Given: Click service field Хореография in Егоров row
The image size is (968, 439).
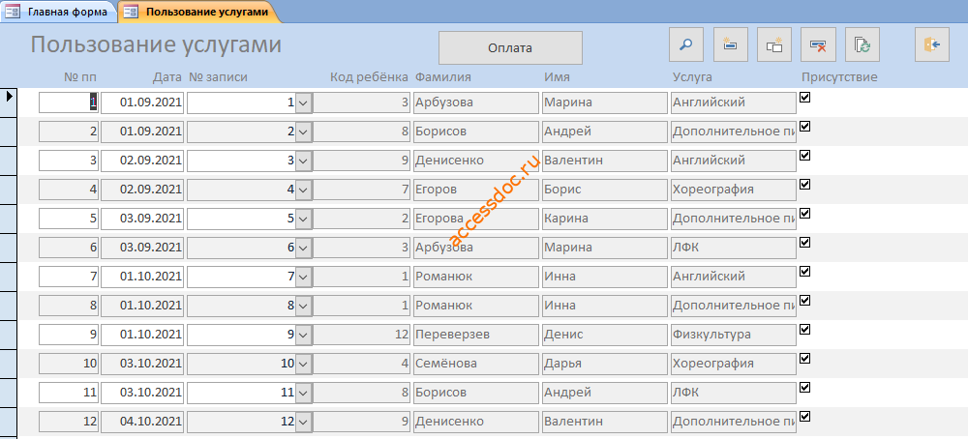Looking at the screenshot, I should 734,190.
